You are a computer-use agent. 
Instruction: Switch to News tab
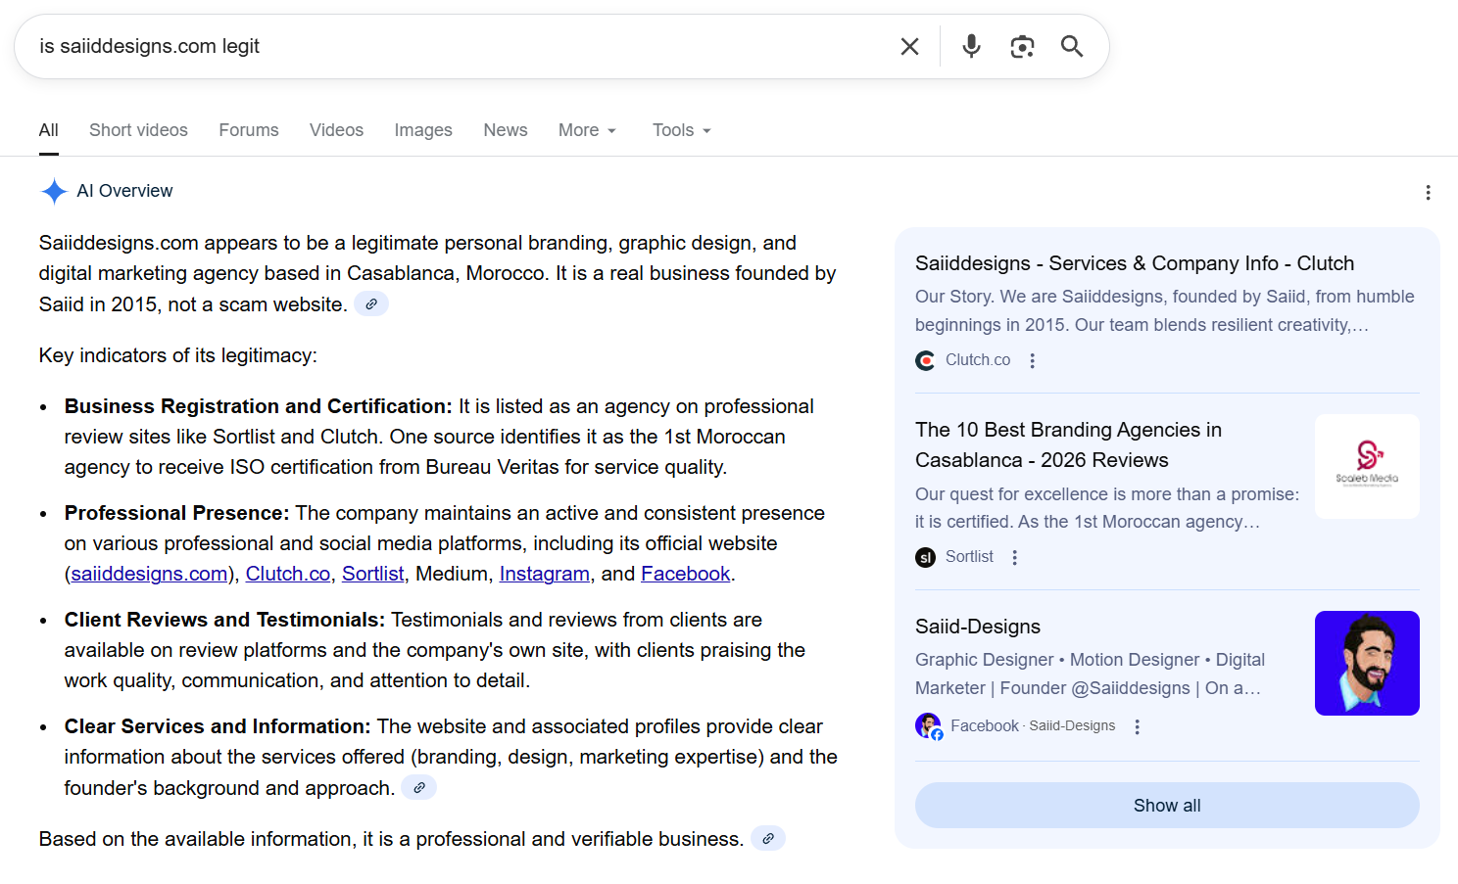point(506,130)
